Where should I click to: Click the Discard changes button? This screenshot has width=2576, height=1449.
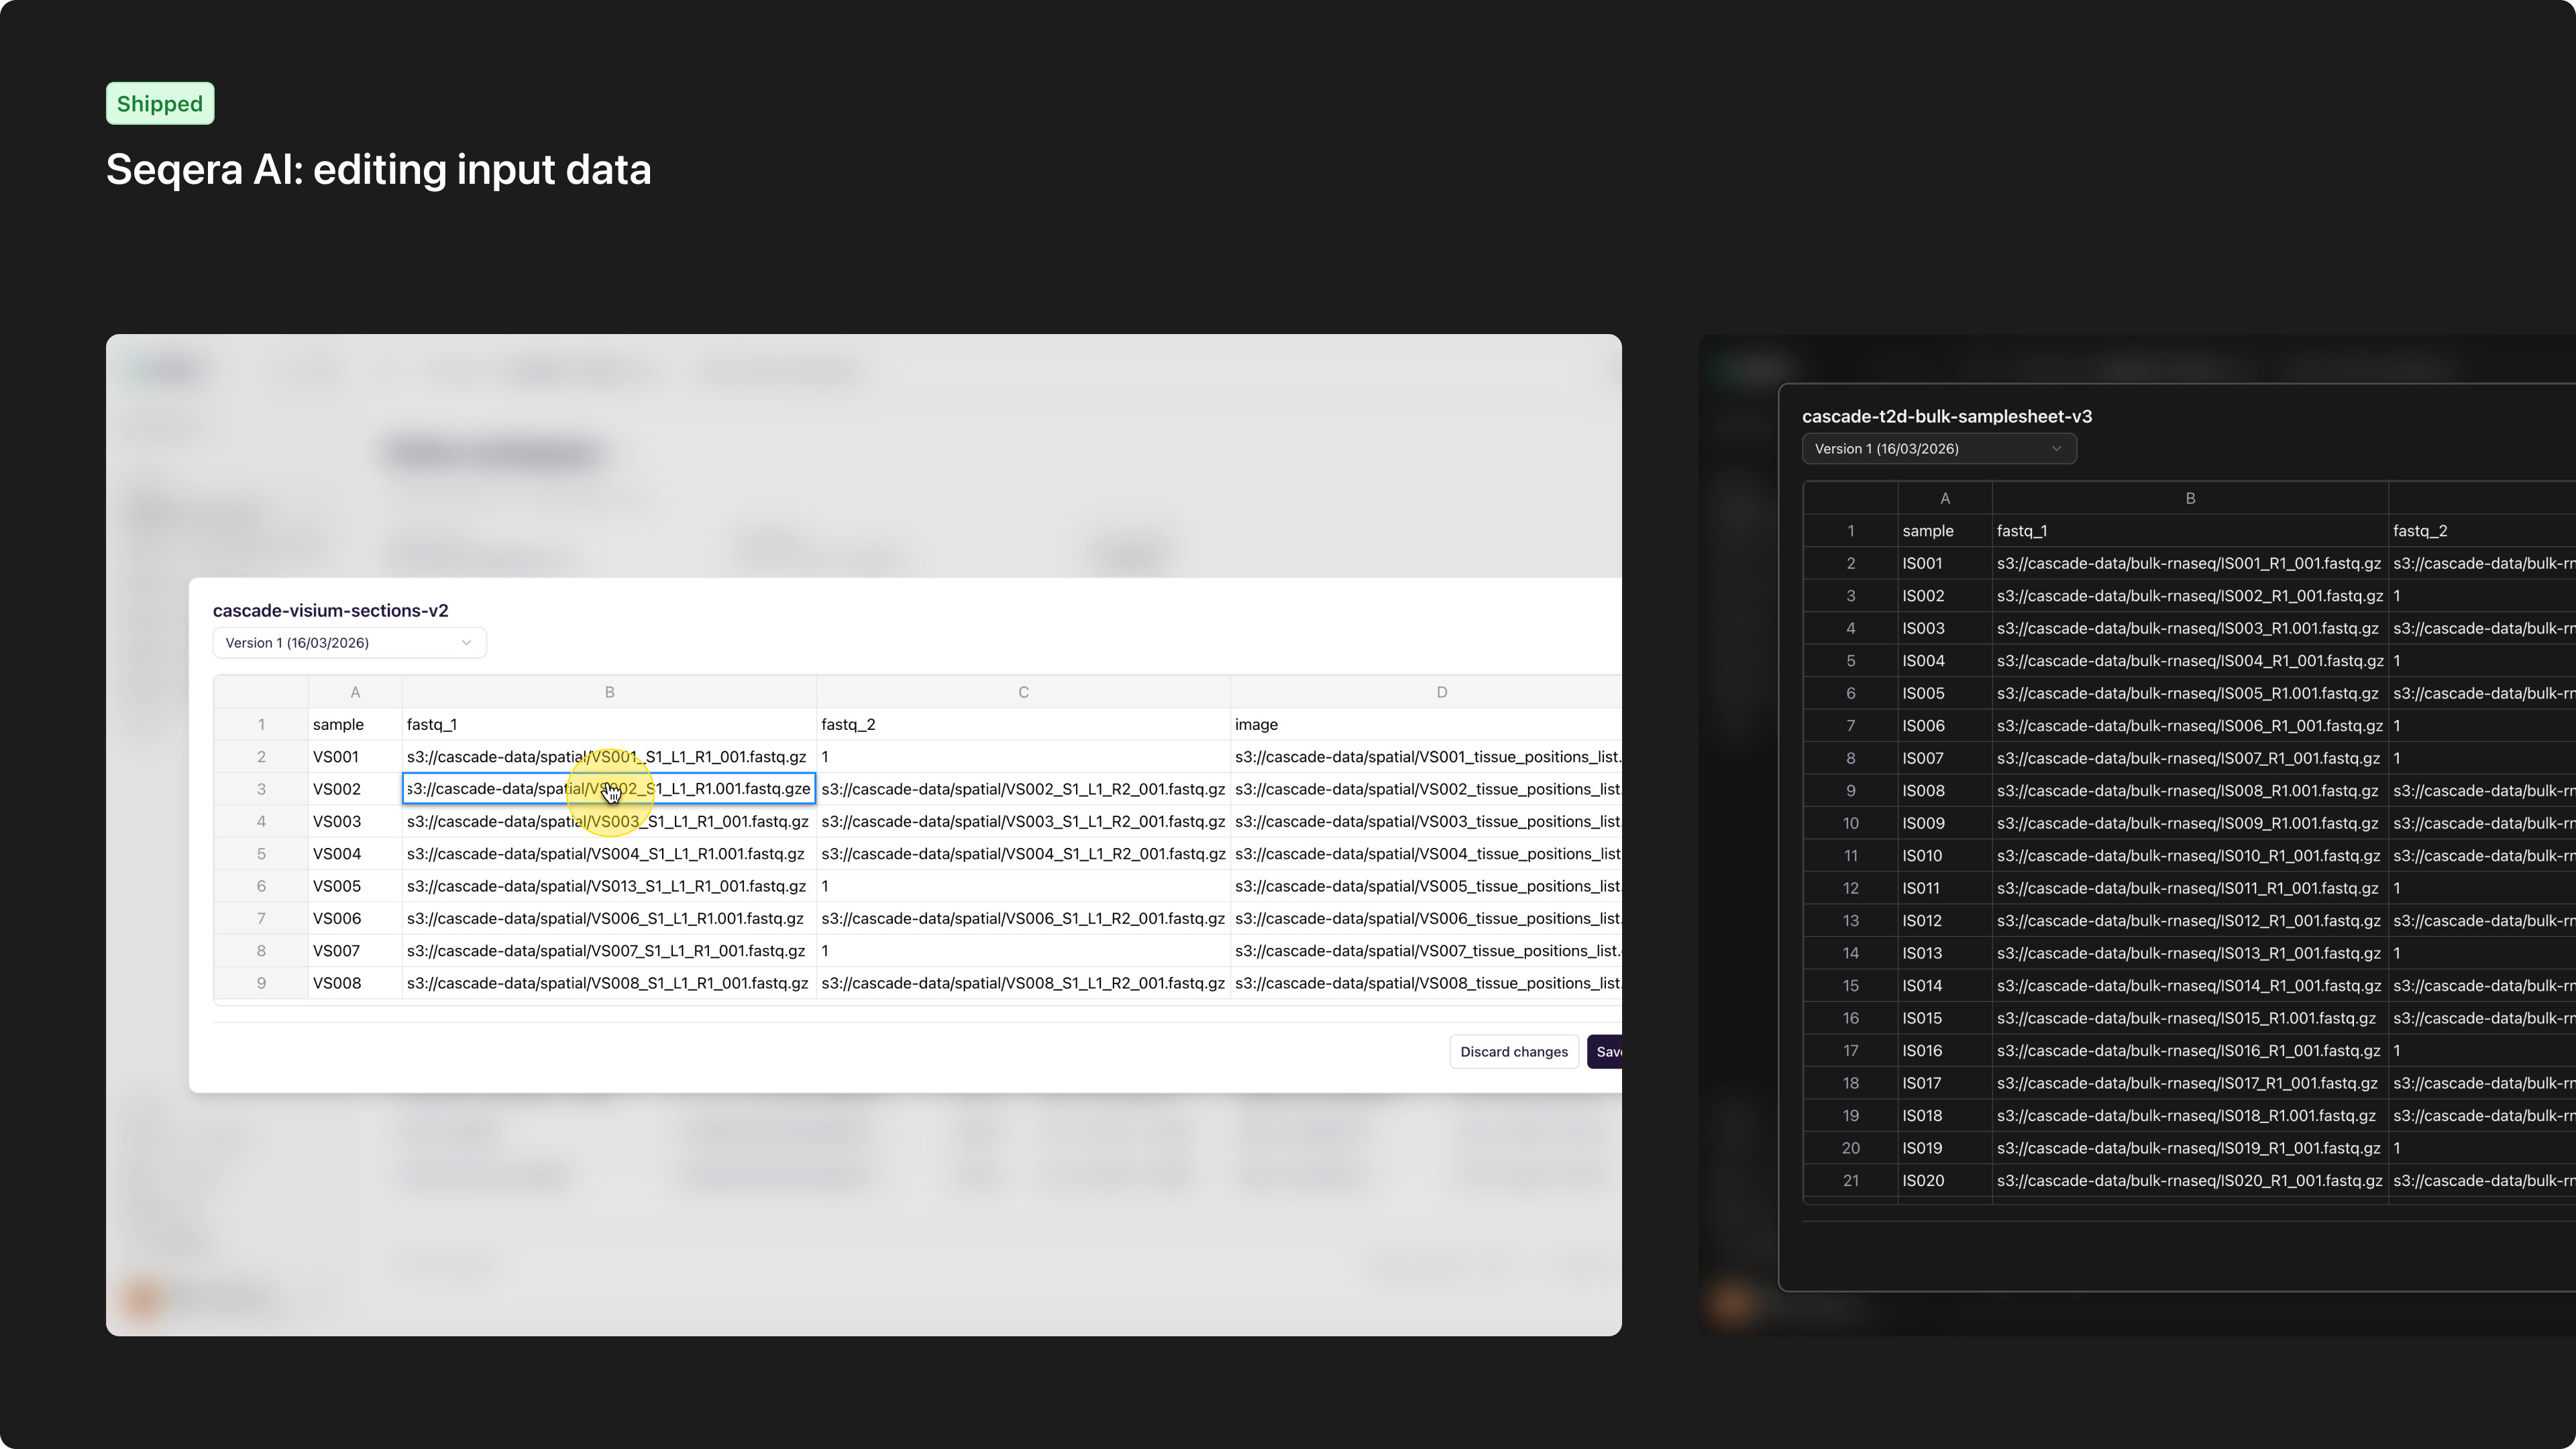pos(1513,1051)
